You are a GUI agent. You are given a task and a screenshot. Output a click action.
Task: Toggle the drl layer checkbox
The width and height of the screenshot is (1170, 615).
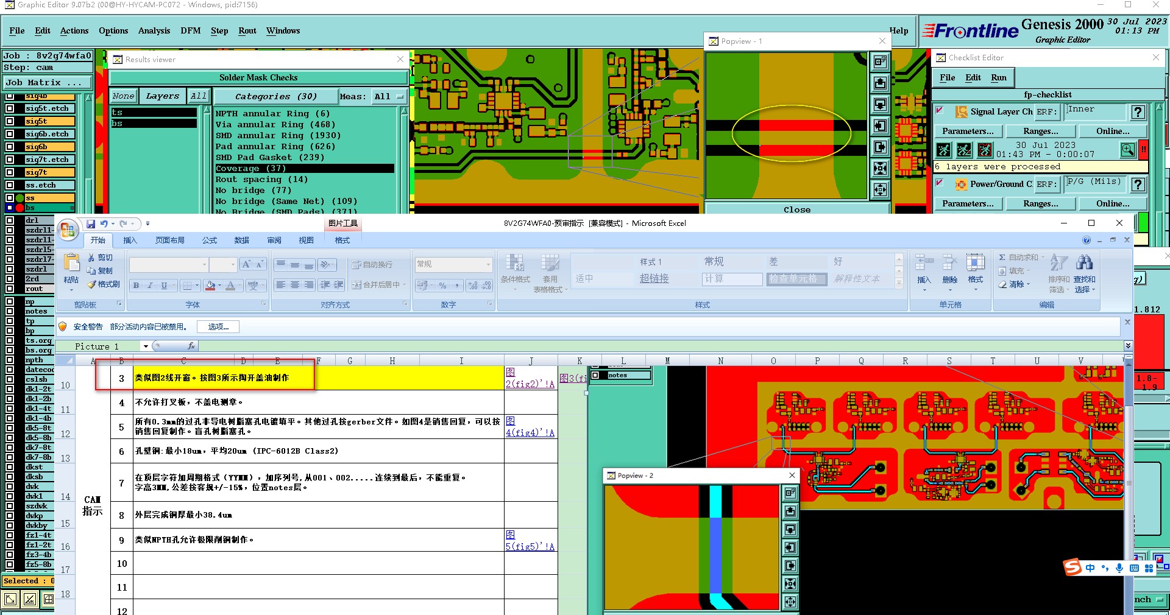[x=10, y=220]
